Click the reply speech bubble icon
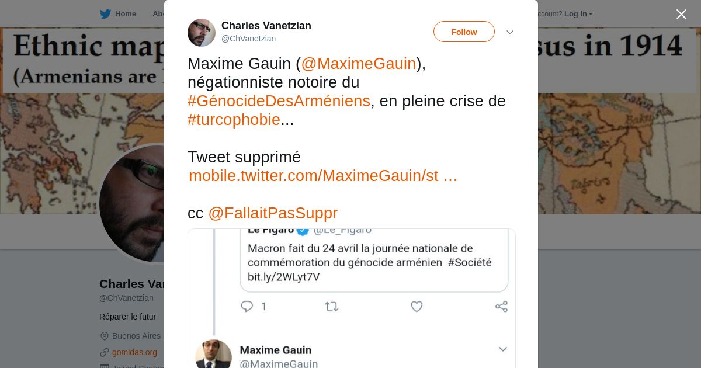 coord(247,306)
